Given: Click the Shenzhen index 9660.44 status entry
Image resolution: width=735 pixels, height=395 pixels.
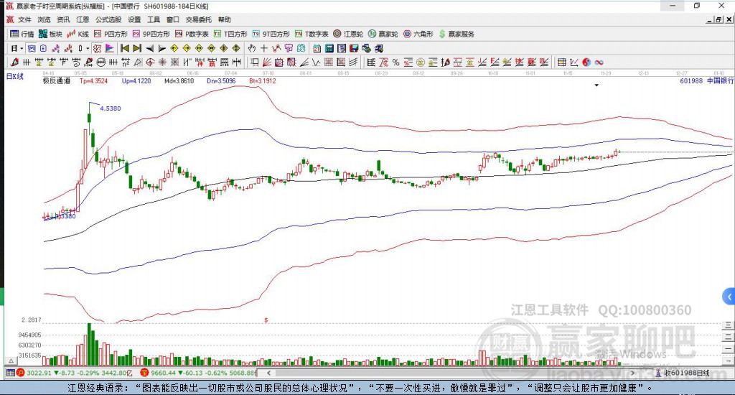Looking at the screenshot, I should tap(198, 373).
